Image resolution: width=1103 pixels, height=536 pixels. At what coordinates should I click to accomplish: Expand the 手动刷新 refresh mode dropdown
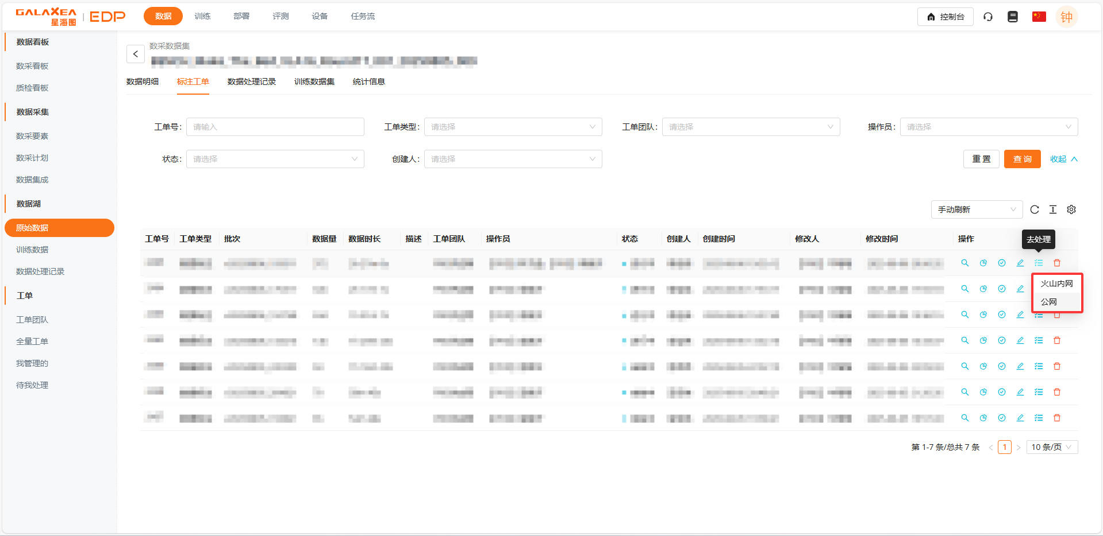point(977,209)
